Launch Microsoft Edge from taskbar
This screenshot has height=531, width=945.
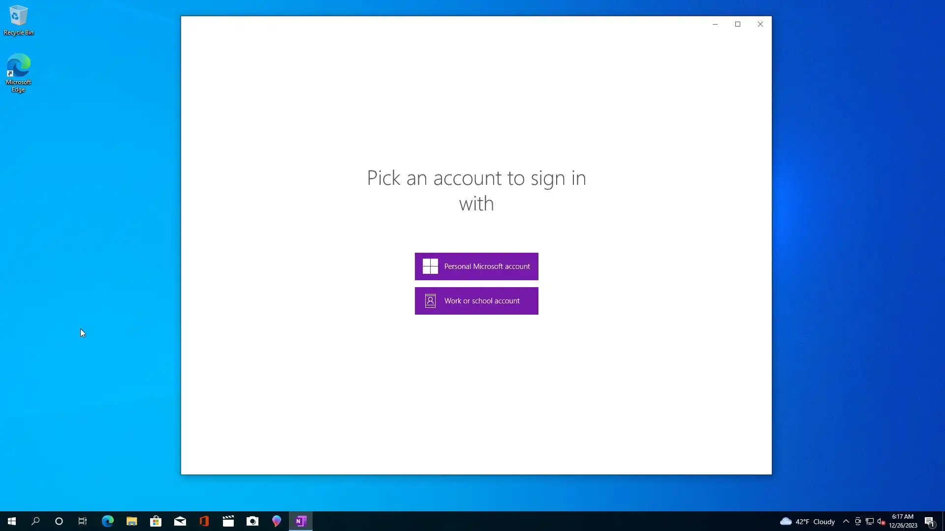[107, 521]
